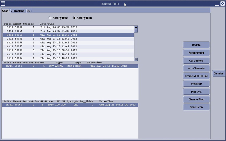Open the DD tab
This screenshot has width=226, height=141.
pos(28,11)
